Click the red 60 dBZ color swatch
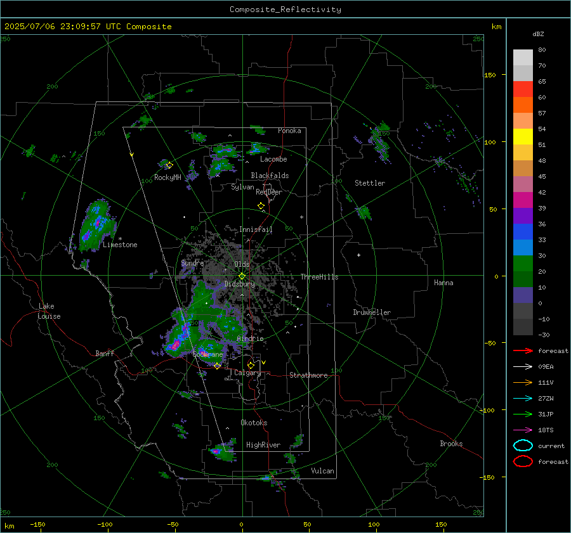571x533 pixels. pos(523,89)
